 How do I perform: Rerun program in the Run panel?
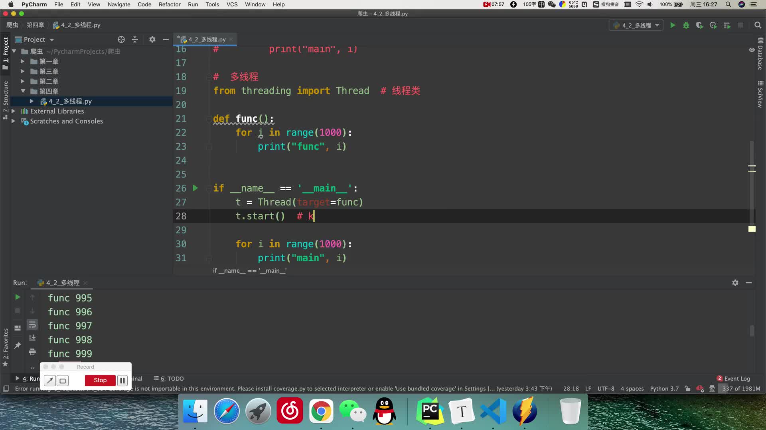click(x=18, y=297)
